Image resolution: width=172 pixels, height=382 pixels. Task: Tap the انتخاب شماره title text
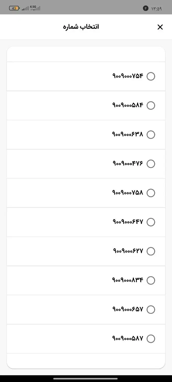81,26
